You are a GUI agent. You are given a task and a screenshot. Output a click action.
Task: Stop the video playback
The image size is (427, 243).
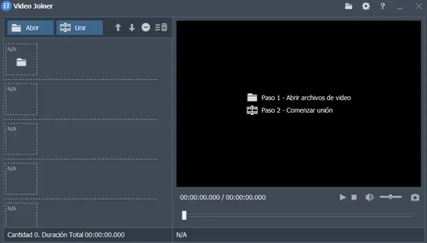point(354,197)
